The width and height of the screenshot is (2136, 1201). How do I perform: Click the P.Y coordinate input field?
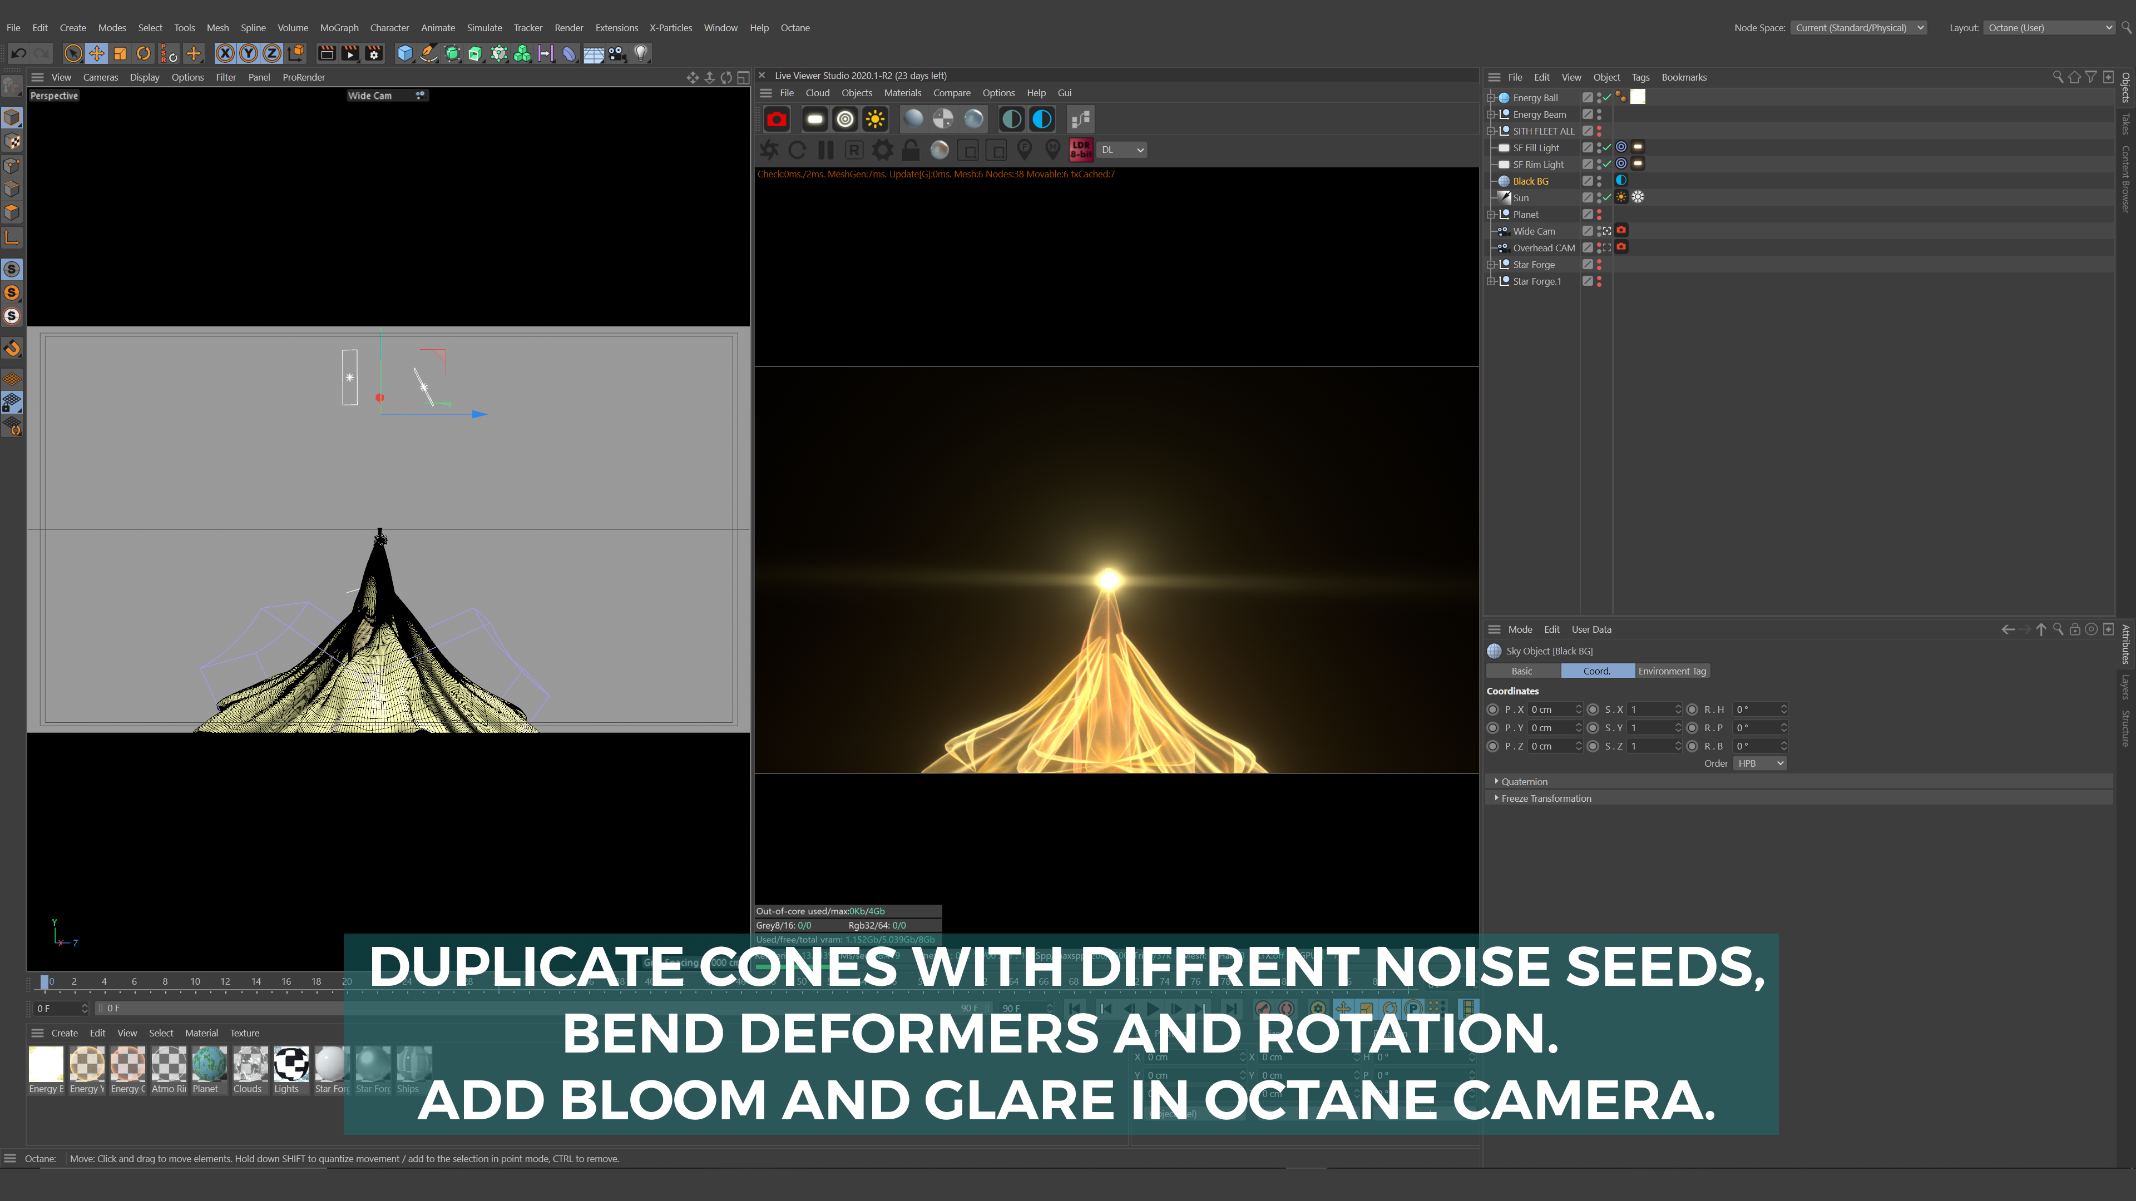[x=1551, y=728]
